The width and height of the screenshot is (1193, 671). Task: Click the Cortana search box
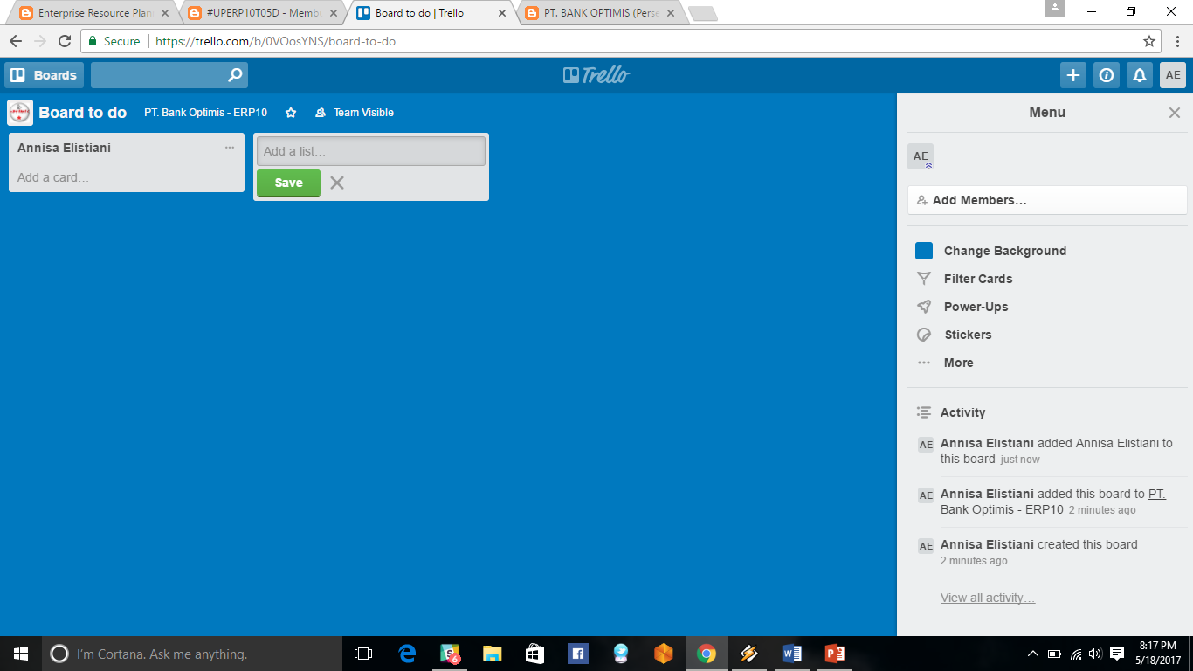[x=192, y=654]
